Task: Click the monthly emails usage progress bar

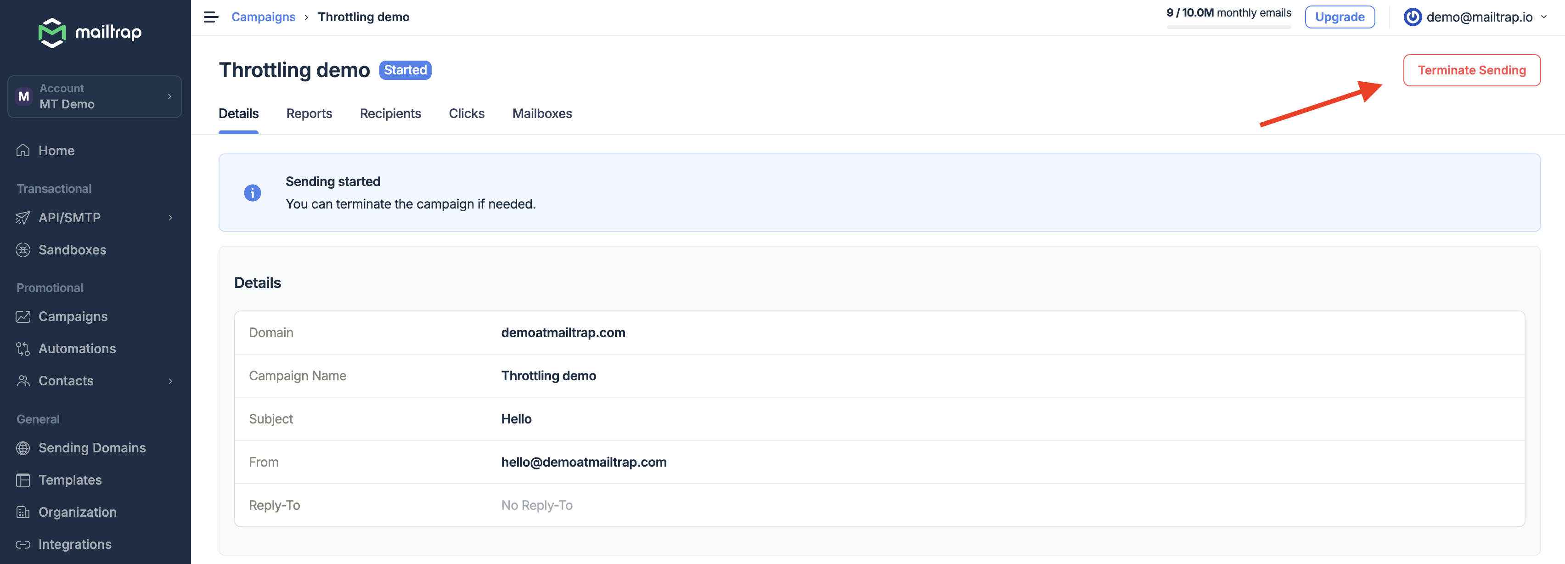Action: [x=1228, y=28]
